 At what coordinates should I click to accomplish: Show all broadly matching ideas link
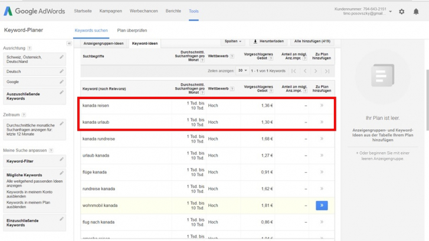pos(34,183)
